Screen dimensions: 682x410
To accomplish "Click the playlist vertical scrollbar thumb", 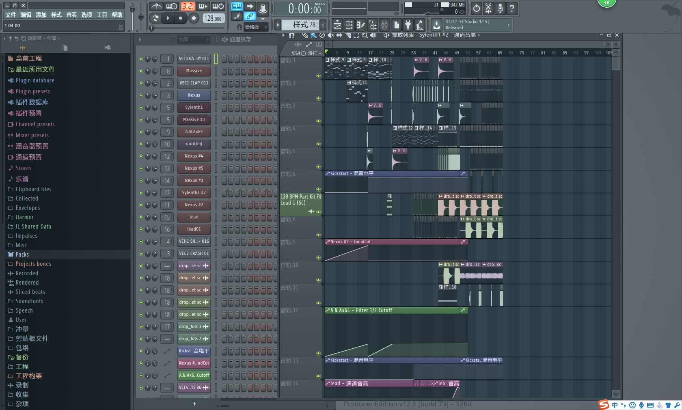I will [x=616, y=63].
